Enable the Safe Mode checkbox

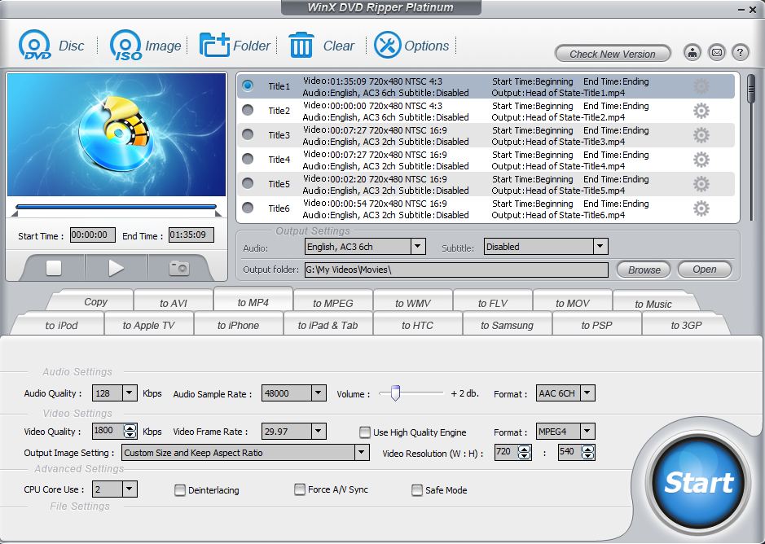(x=417, y=489)
